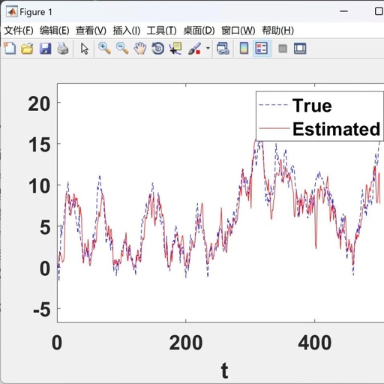Show plot tools and dock figure
This screenshot has width=384, height=384.
tap(300, 49)
